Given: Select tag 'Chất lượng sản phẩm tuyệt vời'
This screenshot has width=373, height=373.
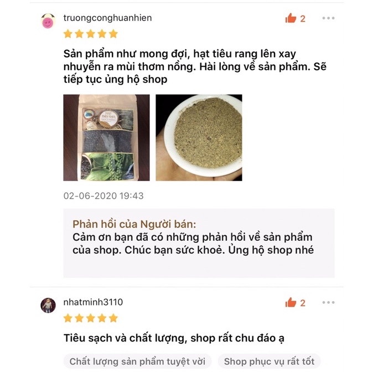Looking at the screenshot, I should [x=137, y=361].
